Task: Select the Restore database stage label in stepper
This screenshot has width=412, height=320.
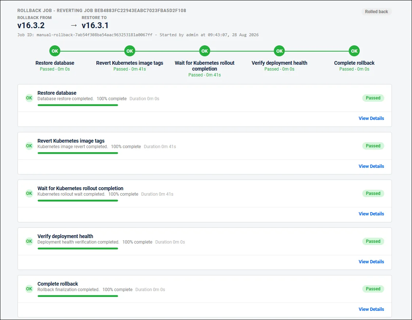Action: [x=55, y=63]
